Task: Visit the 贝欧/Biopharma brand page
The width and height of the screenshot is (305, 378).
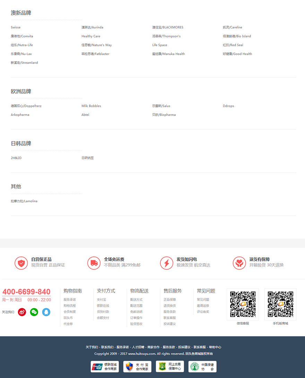Action: [x=164, y=115]
